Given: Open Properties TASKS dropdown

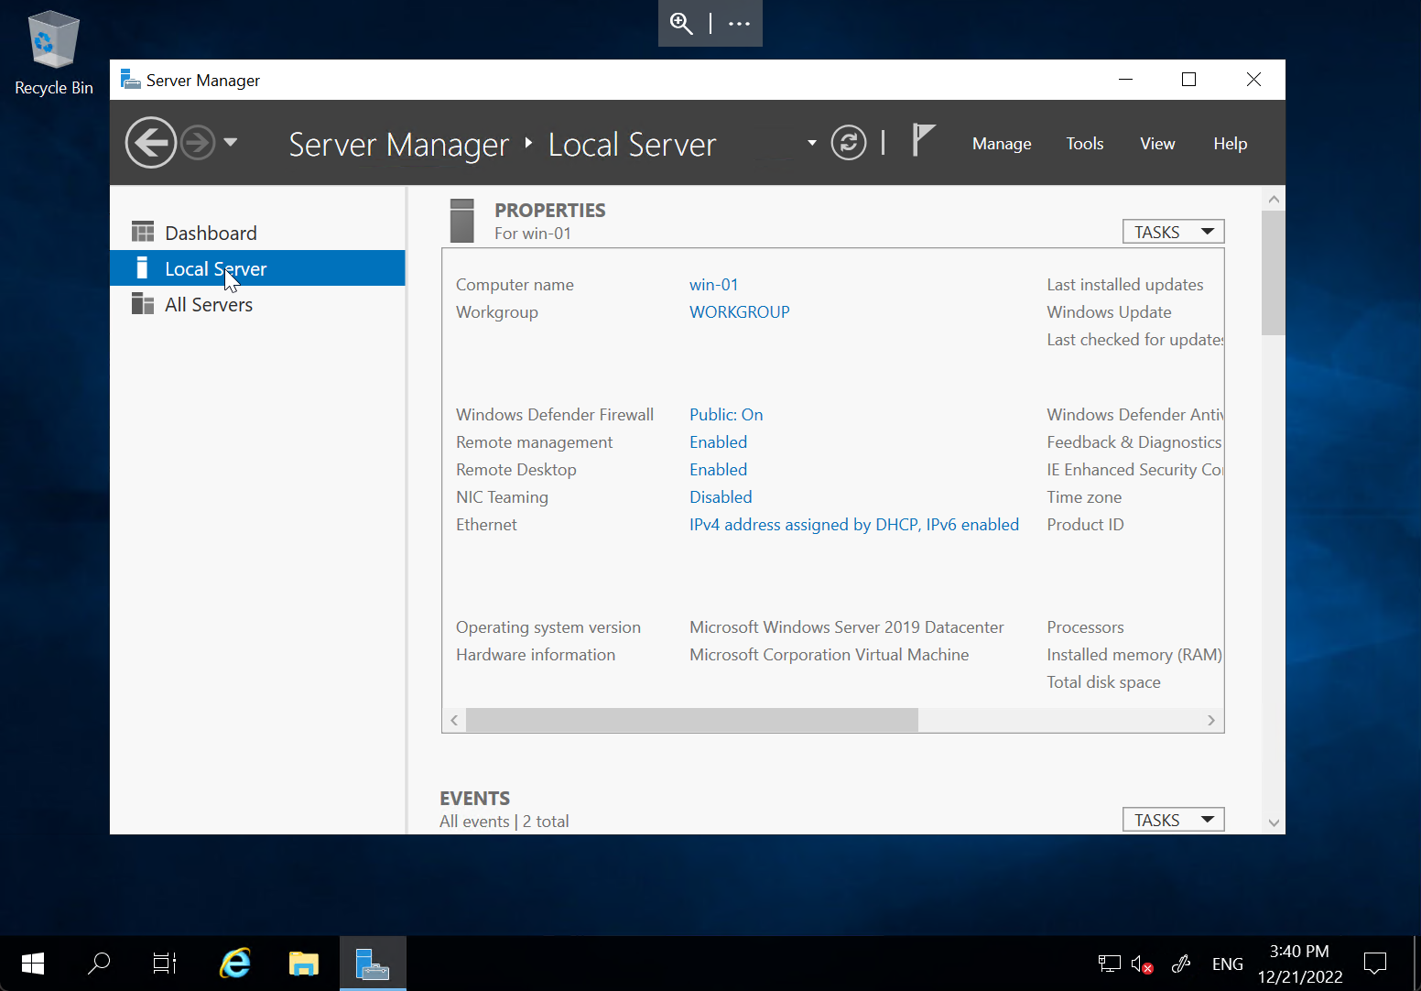Looking at the screenshot, I should (x=1173, y=231).
